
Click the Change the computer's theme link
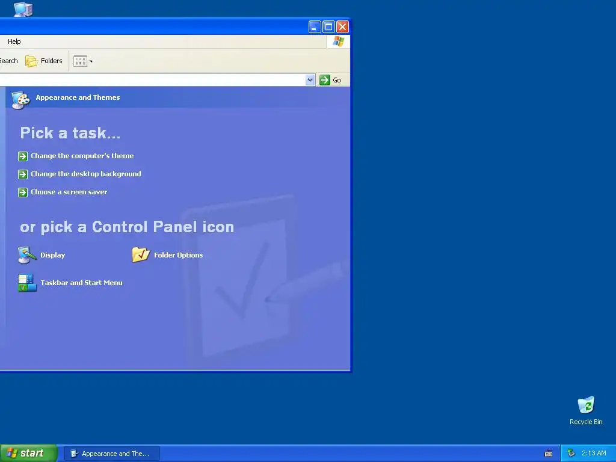tap(82, 156)
